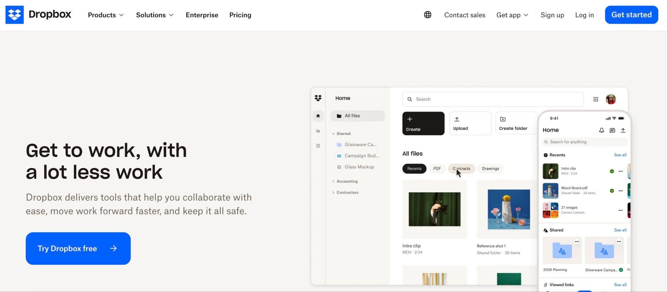Click Search for anything field on phone

(584, 142)
